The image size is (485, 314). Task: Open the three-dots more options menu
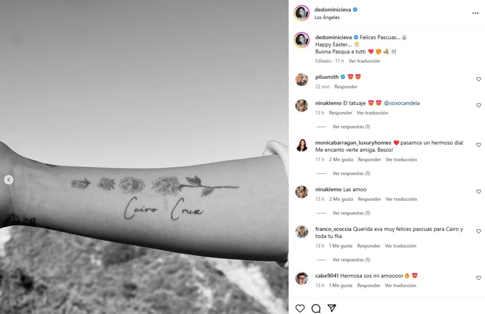[x=476, y=13]
